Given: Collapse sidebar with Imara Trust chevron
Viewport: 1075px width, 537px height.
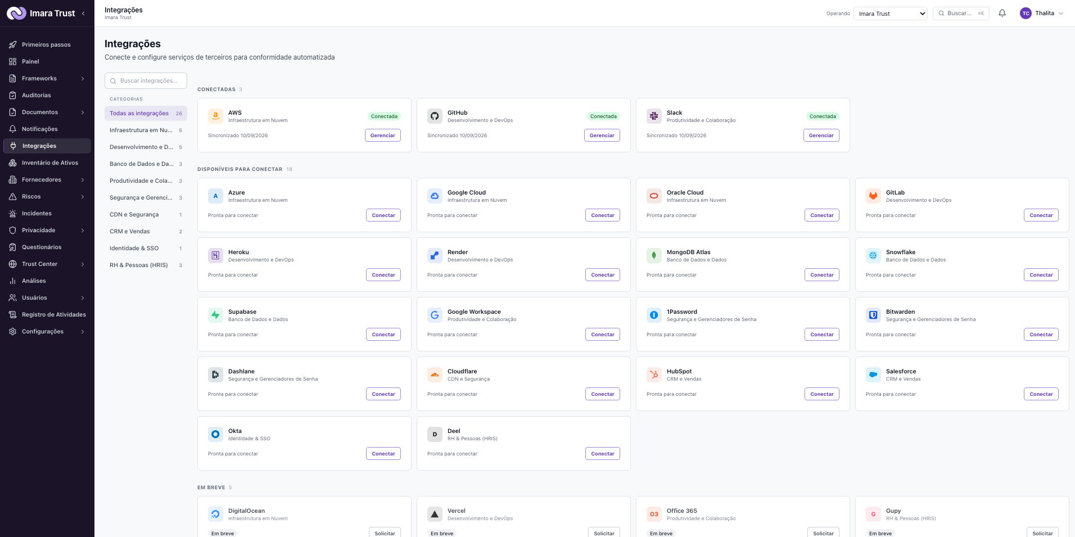Looking at the screenshot, I should pyautogui.click(x=83, y=13).
